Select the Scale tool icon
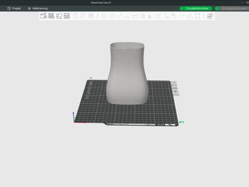This screenshot has height=187, width=249. point(120,16)
